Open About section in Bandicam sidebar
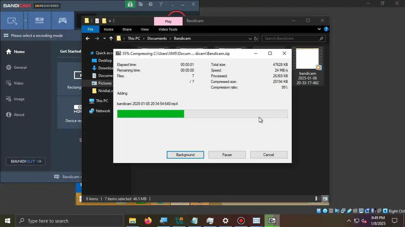 pyautogui.click(x=15, y=114)
